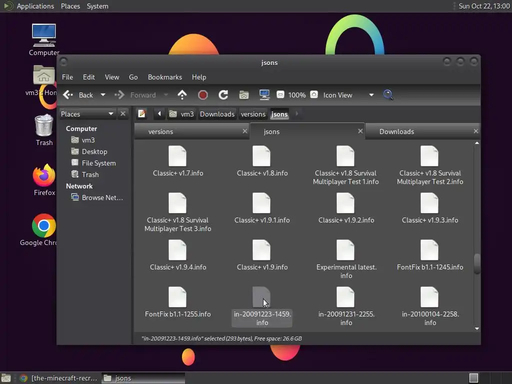Click the Computer toolbar icon

coord(264,95)
